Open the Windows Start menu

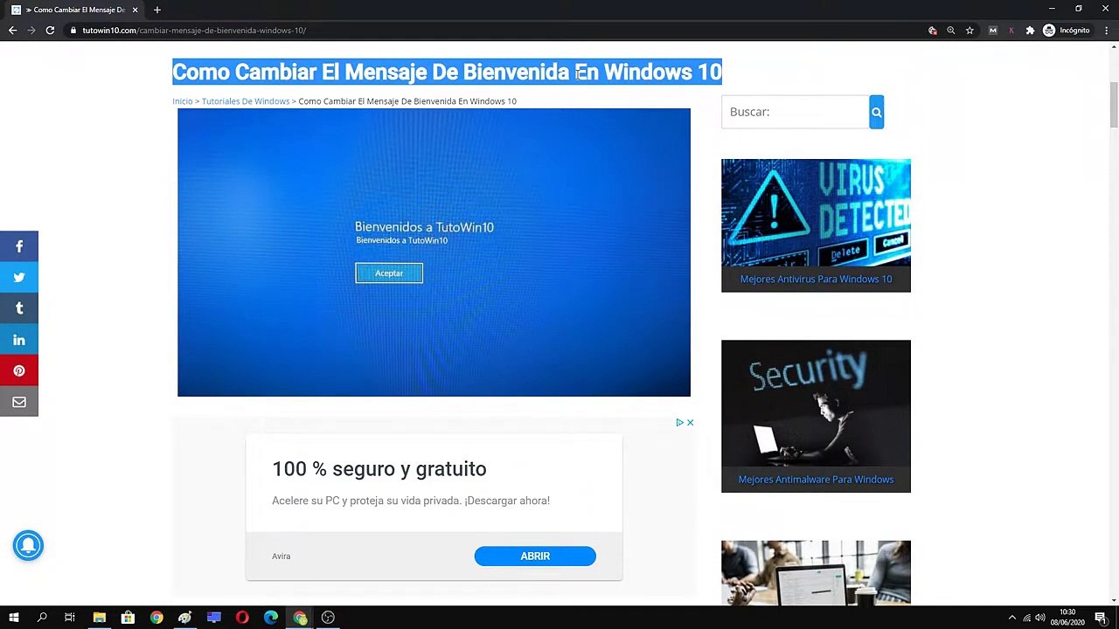pos(14,618)
